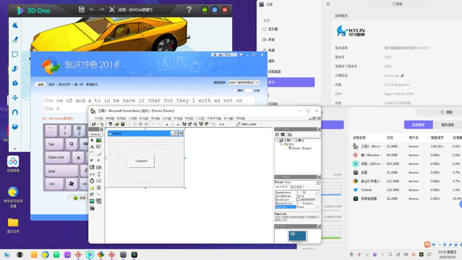Image resolution: width=462 pixels, height=260 pixels.
Task: Open the Toolbox via VB toolbar hammer icon
Action: [x=207, y=124]
